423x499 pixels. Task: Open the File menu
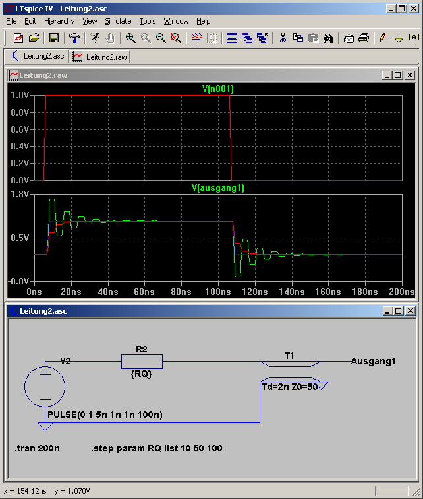click(11, 21)
